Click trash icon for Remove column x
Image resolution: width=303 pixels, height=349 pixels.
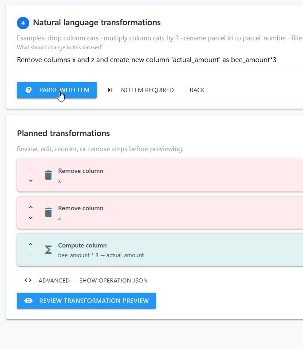pyautogui.click(x=48, y=175)
